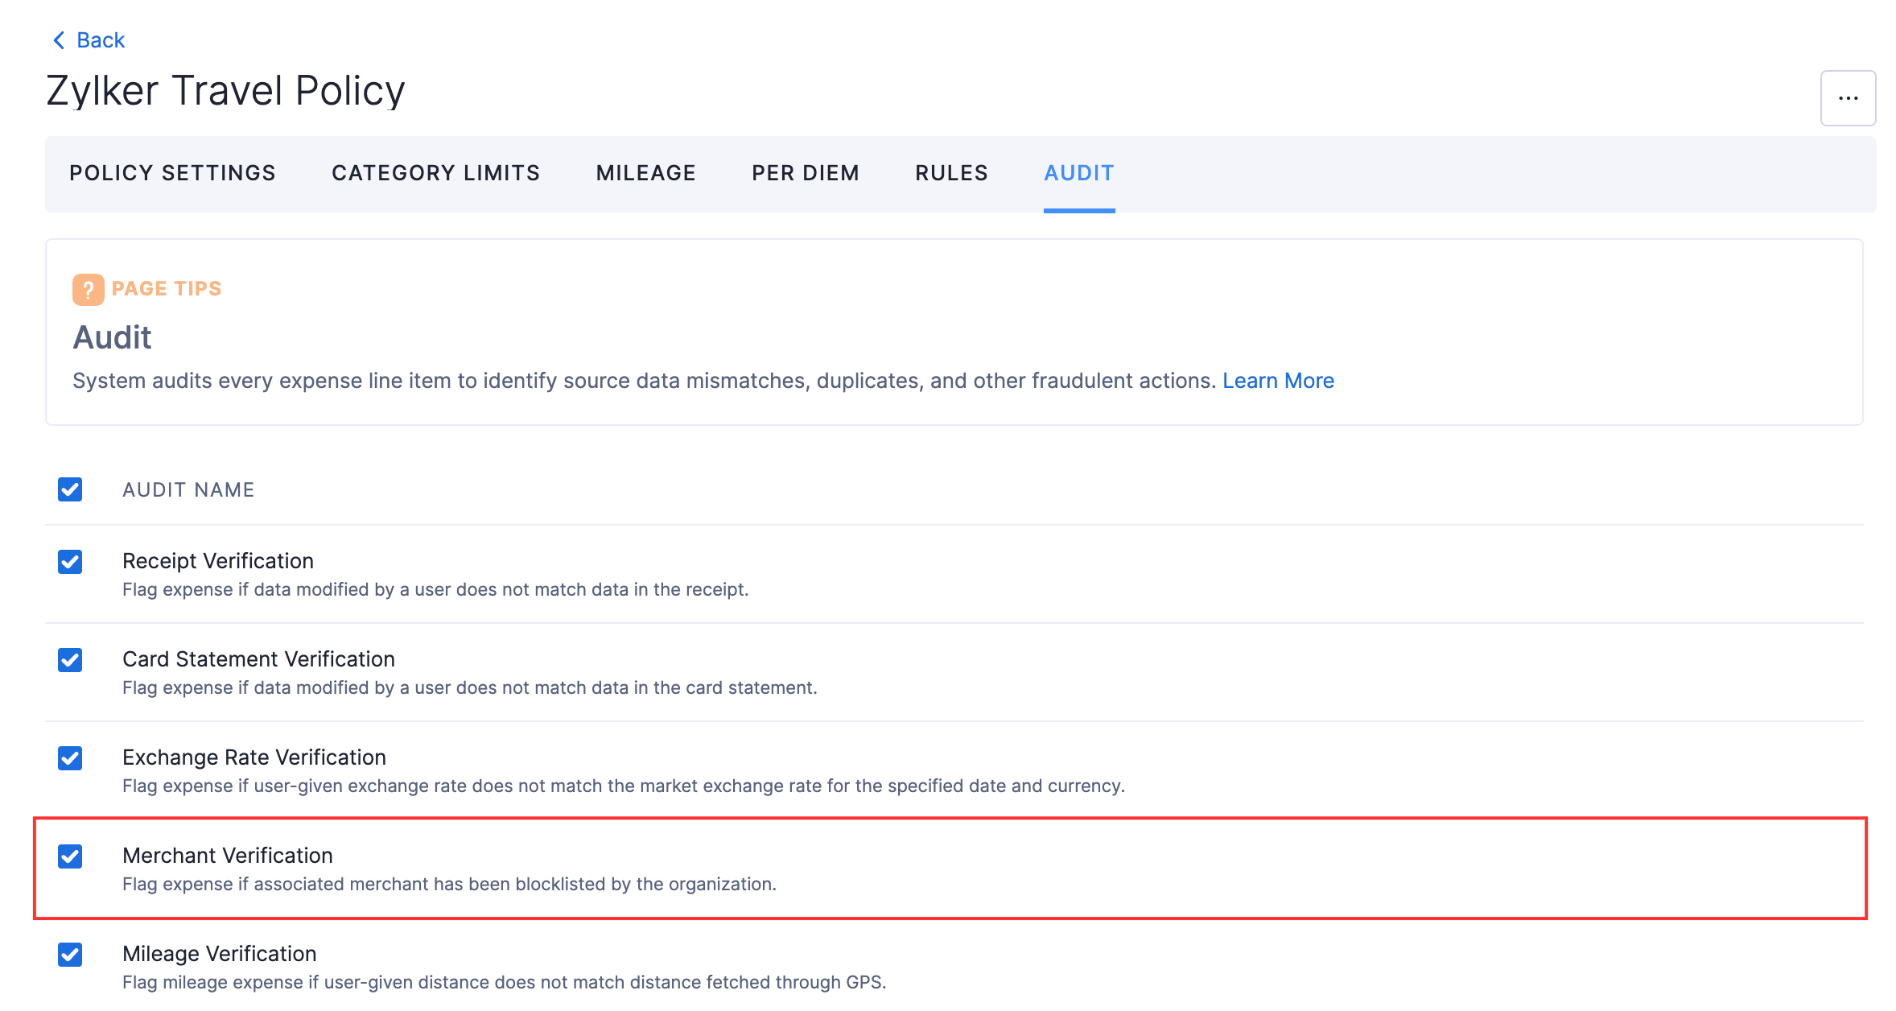Click the Page Tips label
1896x1011 pixels.
pos(167,288)
